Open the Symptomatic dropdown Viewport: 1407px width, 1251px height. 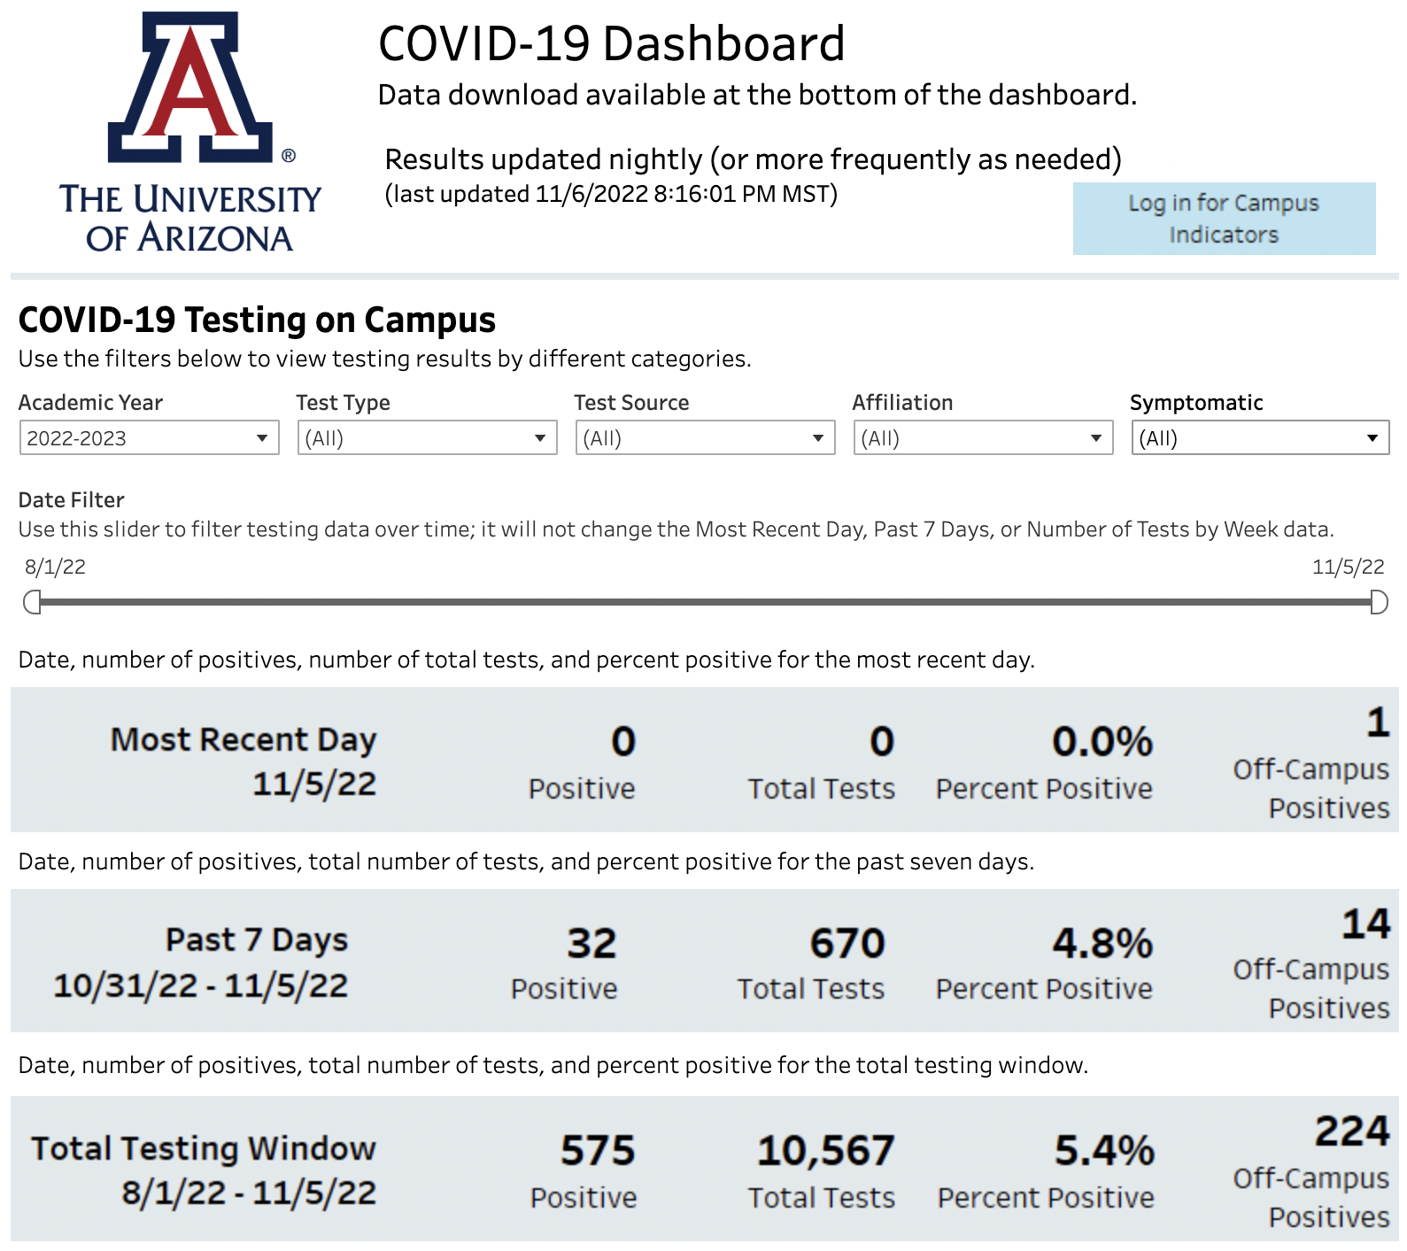coord(1259,437)
